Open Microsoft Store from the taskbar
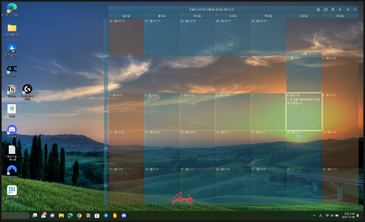Screen dimensions: 365x222 97,216
